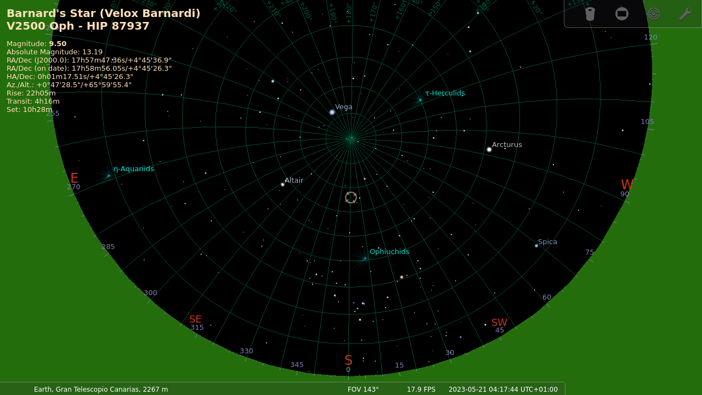Click the 45 azimuth label near SW
702x395 pixels.
coord(500,330)
